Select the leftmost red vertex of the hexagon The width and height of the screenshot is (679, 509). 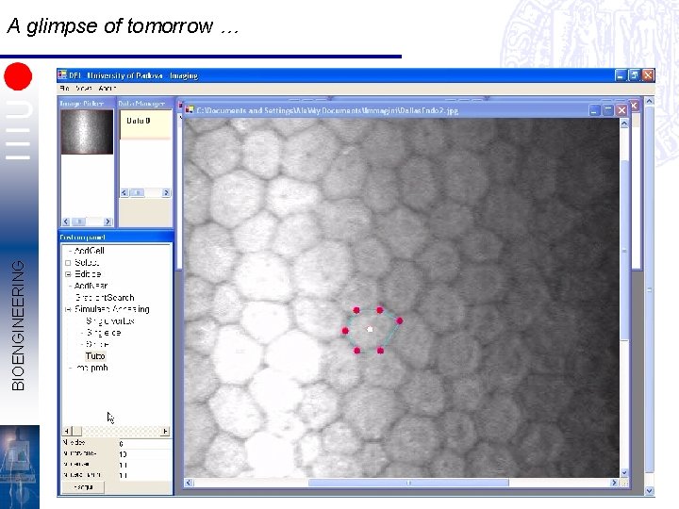[x=345, y=331]
